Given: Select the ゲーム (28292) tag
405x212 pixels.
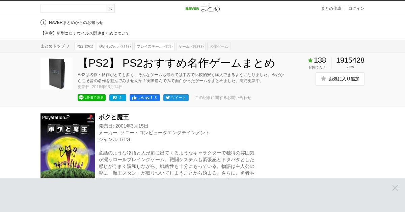Looking at the screenshot, I should [191, 46].
